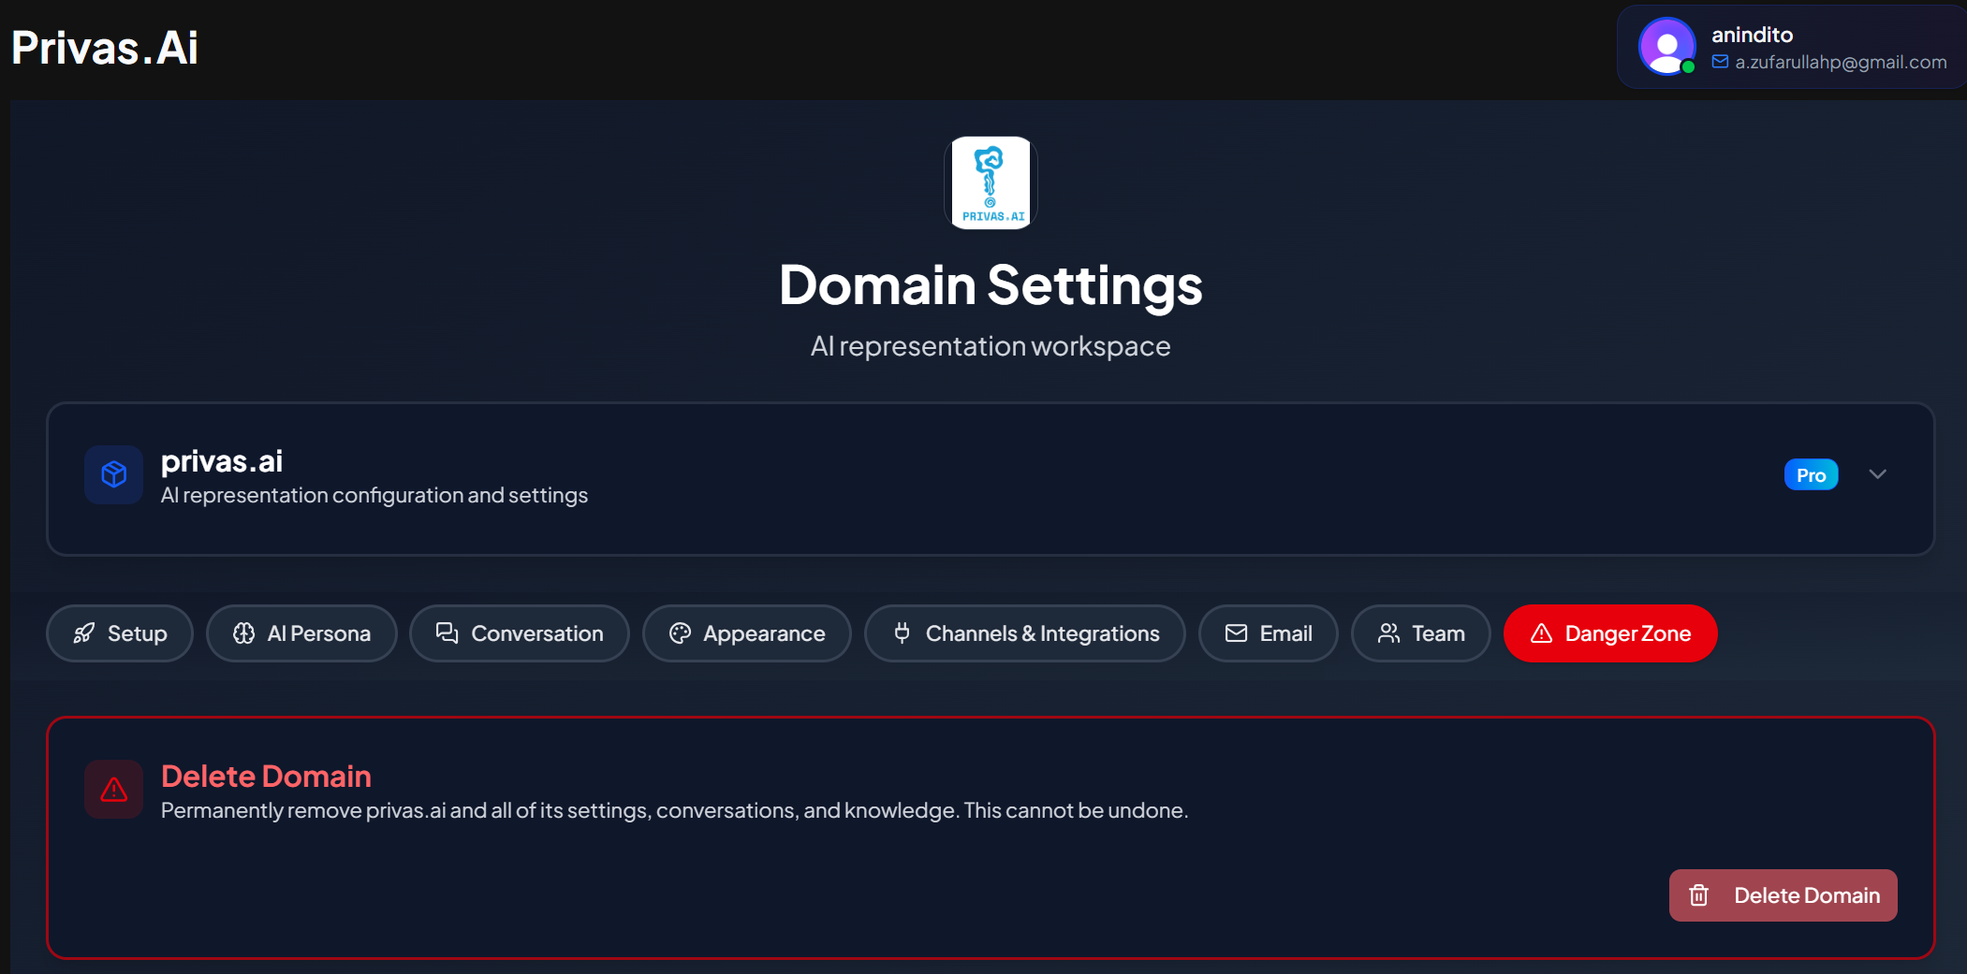The image size is (1967, 974).
Task: Click the 'AI representation workspace' subtitle
Action: click(x=991, y=346)
